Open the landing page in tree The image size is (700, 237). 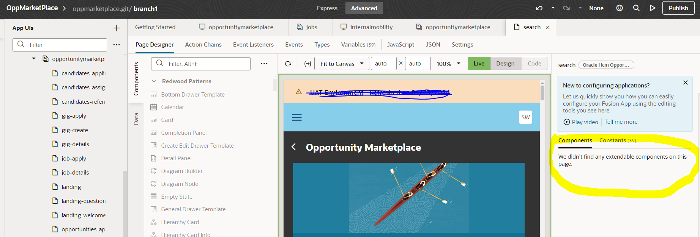tap(71, 187)
